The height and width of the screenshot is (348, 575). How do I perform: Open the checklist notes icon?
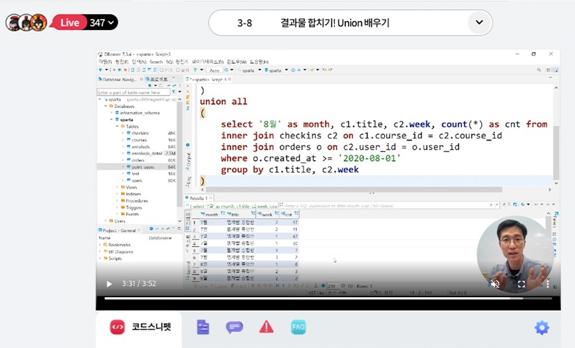[x=203, y=327]
